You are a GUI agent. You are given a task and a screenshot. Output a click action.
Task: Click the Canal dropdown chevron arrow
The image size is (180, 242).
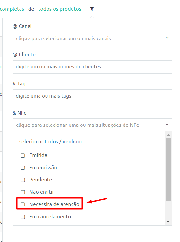point(167,38)
